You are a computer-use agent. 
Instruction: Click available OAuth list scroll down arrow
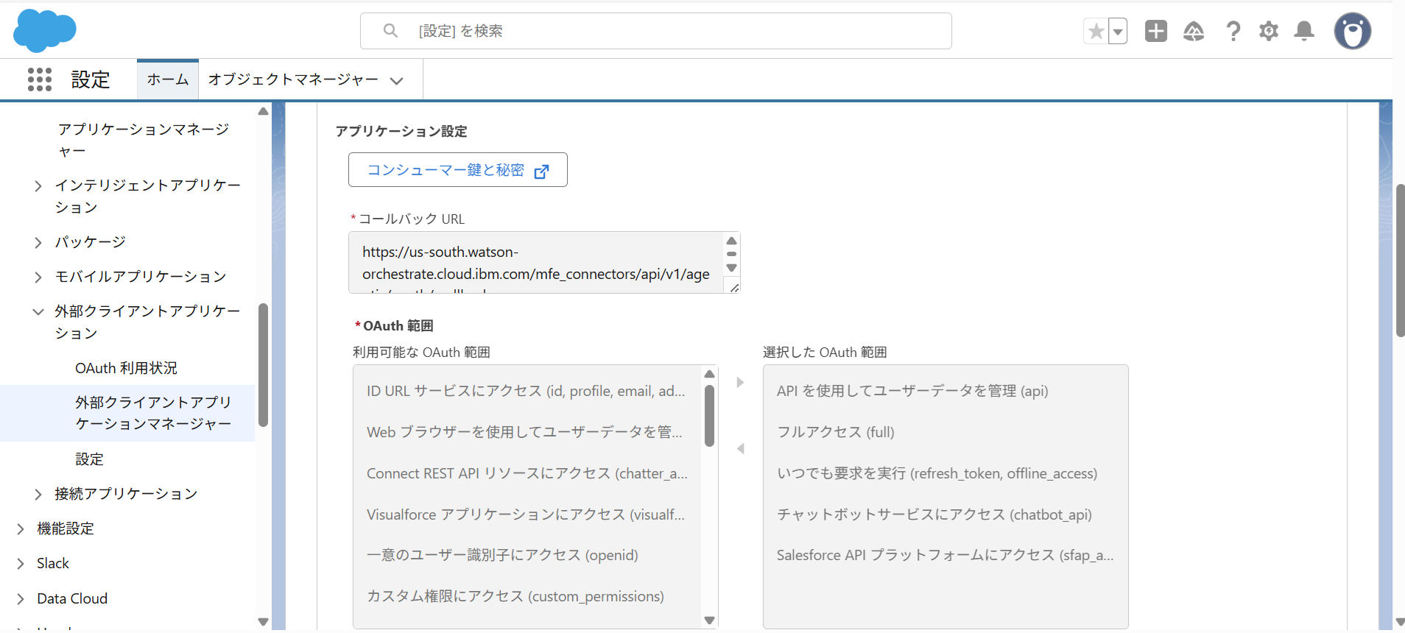709,620
